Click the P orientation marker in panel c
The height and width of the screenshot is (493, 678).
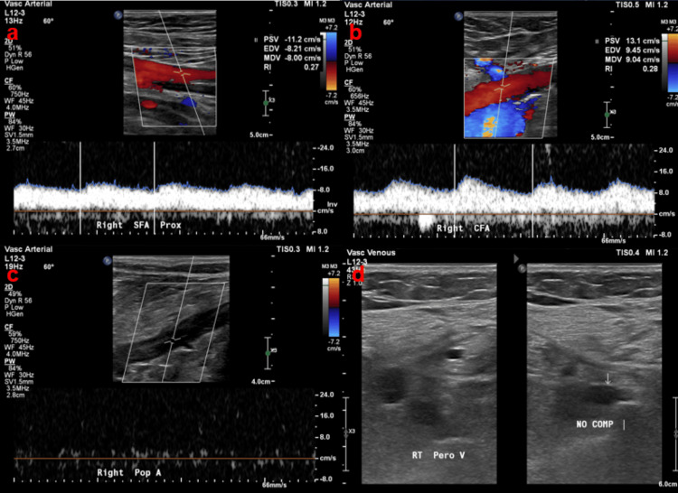108,260
